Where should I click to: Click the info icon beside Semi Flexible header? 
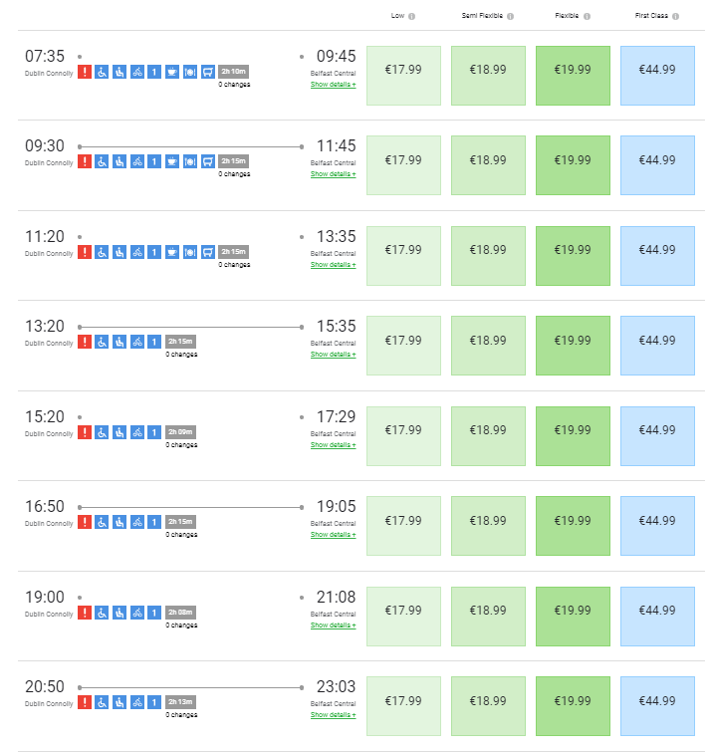[511, 17]
